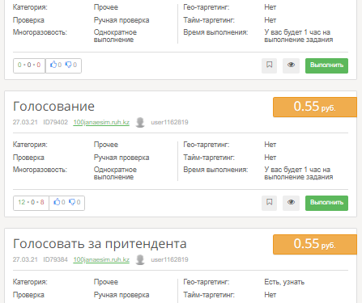Click price badge of Голосовать за притендента
The width and height of the screenshot is (362, 303).
tap(315, 244)
